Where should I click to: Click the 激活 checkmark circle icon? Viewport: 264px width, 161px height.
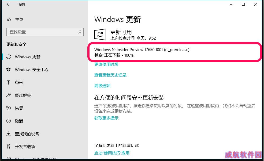tap(8, 121)
